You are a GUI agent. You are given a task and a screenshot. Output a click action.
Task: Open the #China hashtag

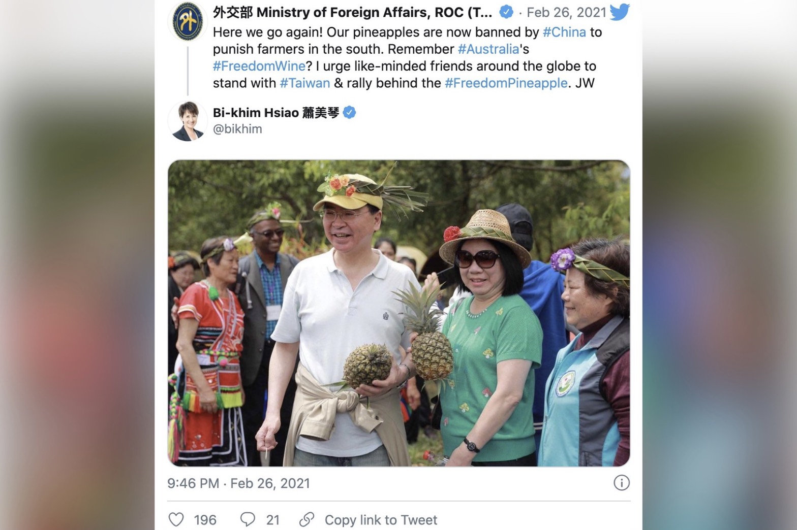point(564,32)
